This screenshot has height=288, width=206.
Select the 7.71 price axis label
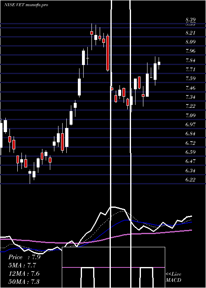tap(190, 70)
